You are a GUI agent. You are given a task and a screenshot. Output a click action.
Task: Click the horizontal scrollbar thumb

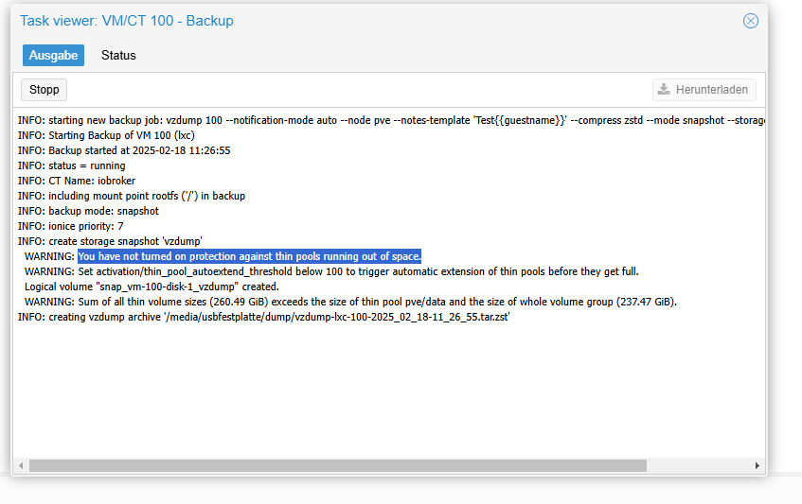point(338,465)
